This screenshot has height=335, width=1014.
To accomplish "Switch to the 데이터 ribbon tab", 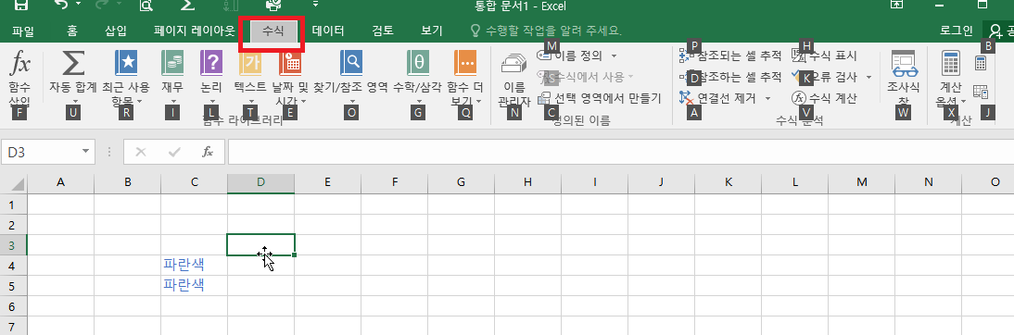I will [x=328, y=31].
